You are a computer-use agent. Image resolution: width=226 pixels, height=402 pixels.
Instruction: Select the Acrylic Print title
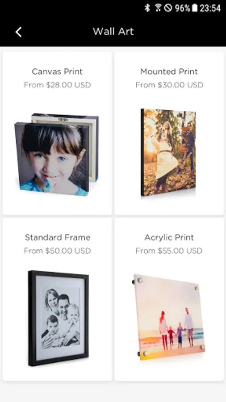(x=169, y=238)
